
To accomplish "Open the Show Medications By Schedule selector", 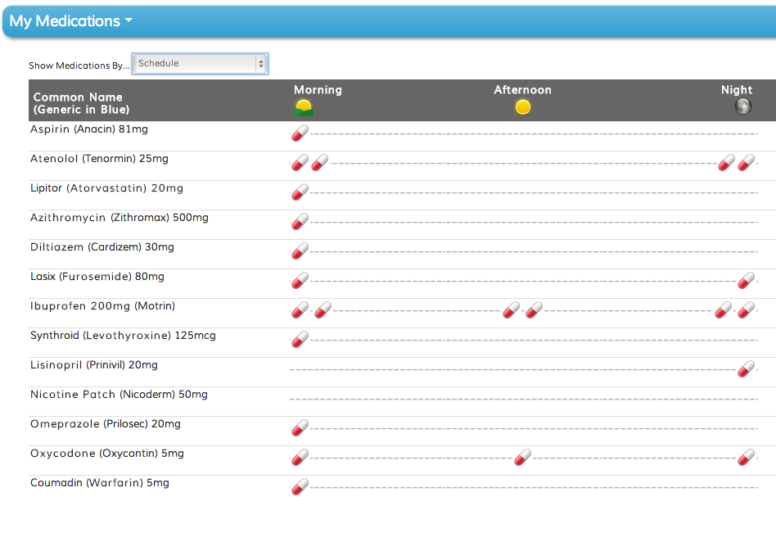I will point(200,63).
